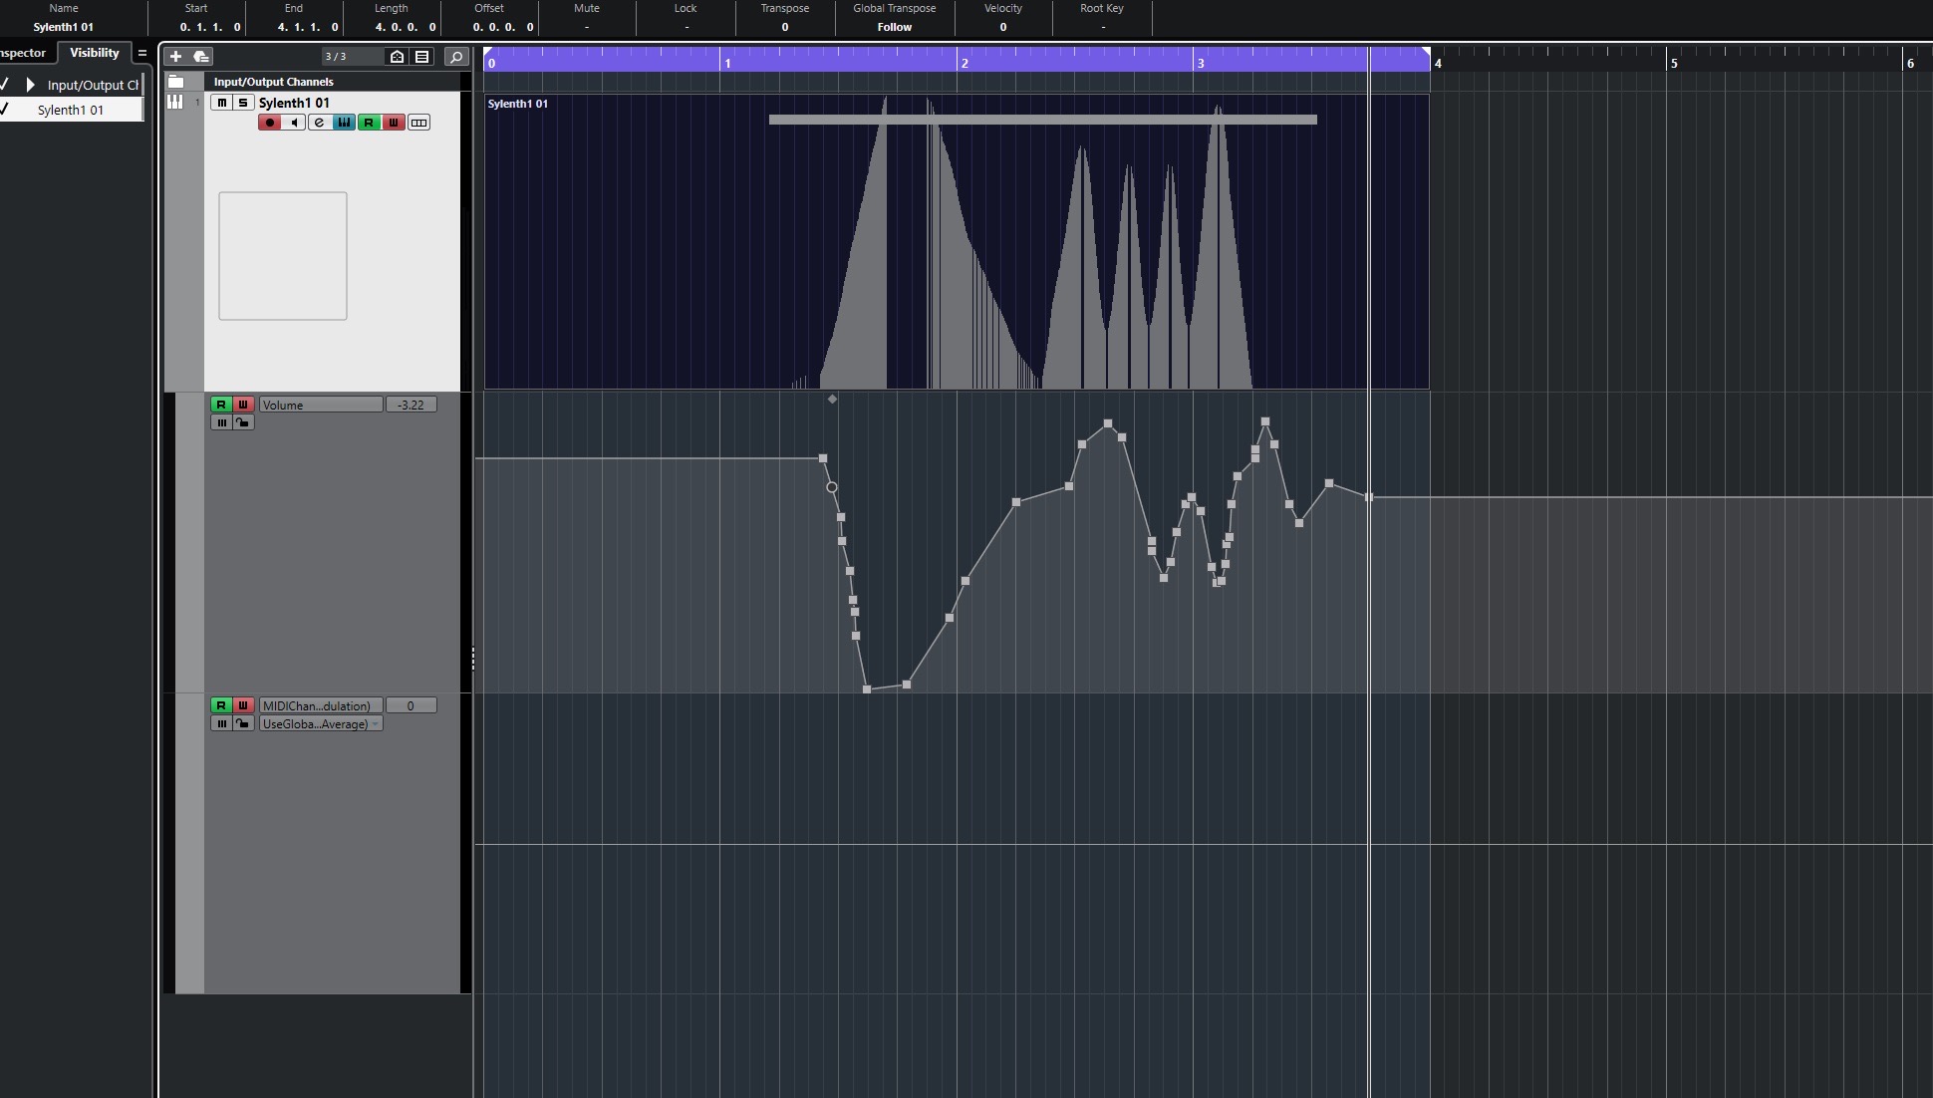Open channel settings via the e icon
The height and width of the screenshot is (1098, 1933).
tap(320, 123)
